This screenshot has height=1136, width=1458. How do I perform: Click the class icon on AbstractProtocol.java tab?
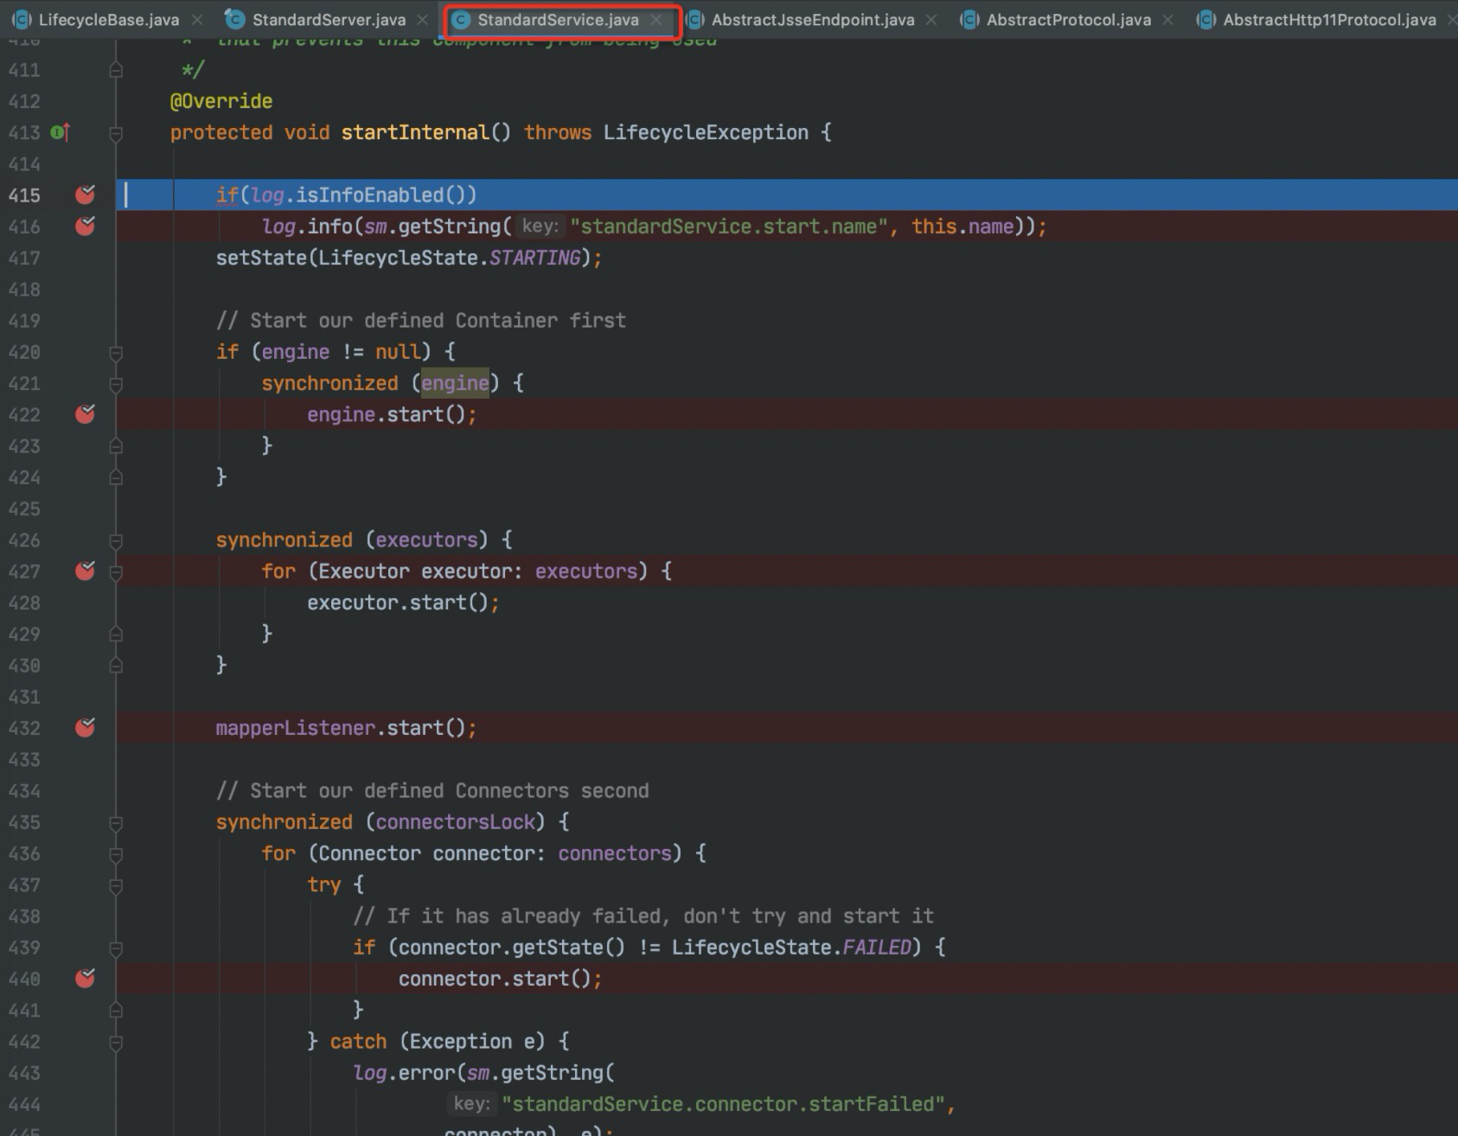point(969,19)
